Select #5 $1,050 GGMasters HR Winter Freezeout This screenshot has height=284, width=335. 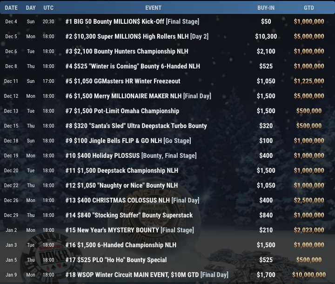click(123, 81)
